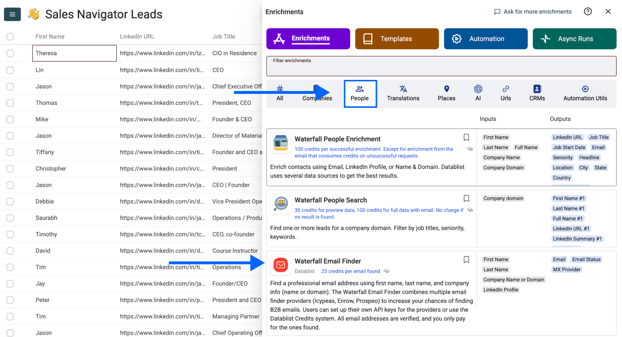Switch to the Templates tab
This screenshot has width=622, height=337.
click(x=397, y=39)
